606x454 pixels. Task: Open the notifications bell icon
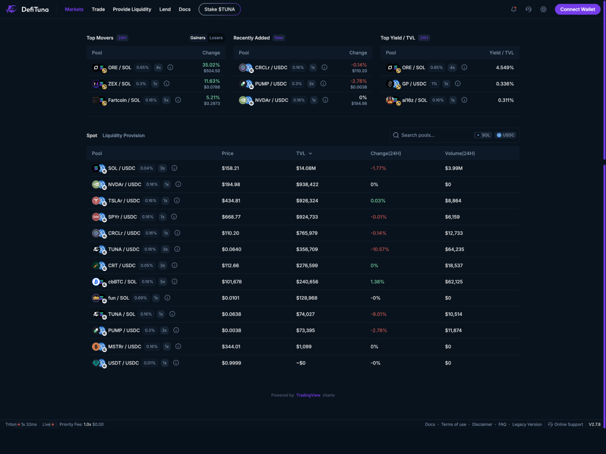[x=514, y=9]
